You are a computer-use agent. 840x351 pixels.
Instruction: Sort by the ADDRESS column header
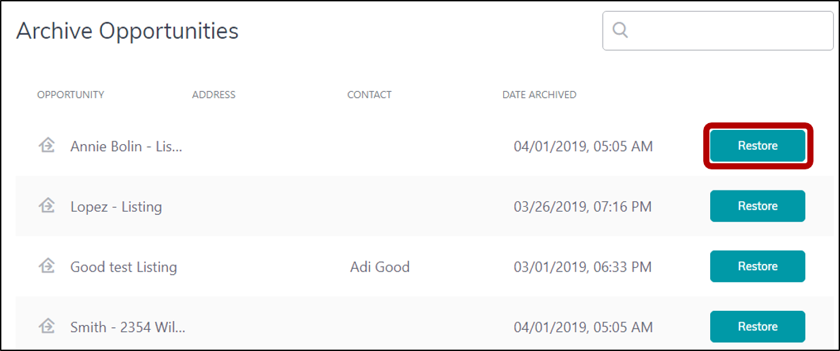tap(214, 95)
